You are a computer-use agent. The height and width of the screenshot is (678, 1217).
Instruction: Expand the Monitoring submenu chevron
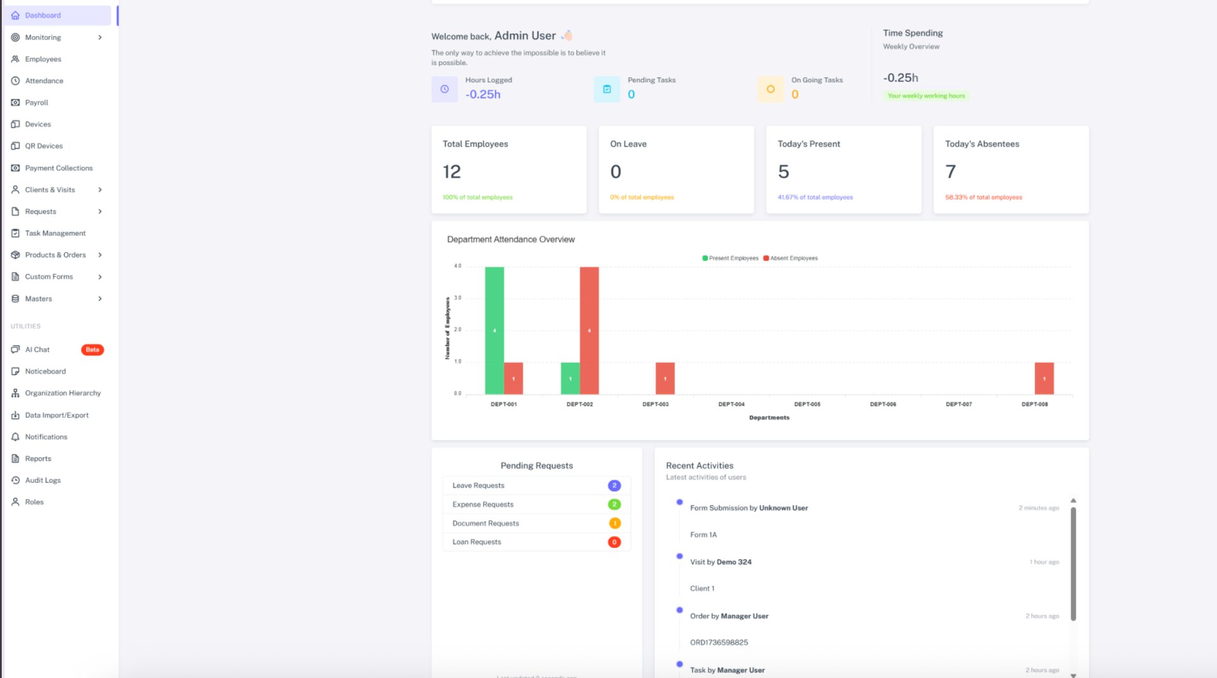click(x=100, y=37)
